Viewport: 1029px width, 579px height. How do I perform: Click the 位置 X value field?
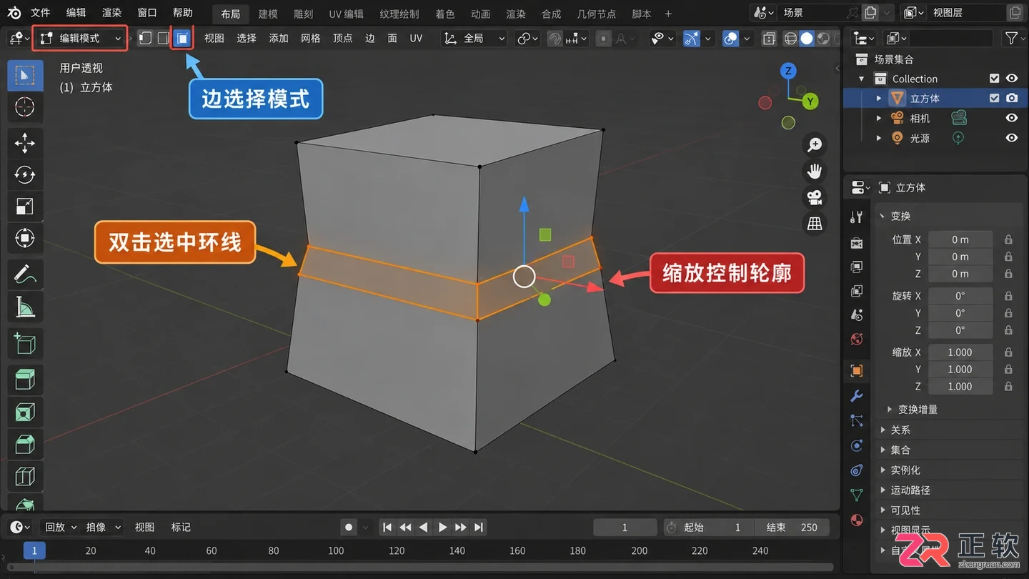click(x=960, y=239)
